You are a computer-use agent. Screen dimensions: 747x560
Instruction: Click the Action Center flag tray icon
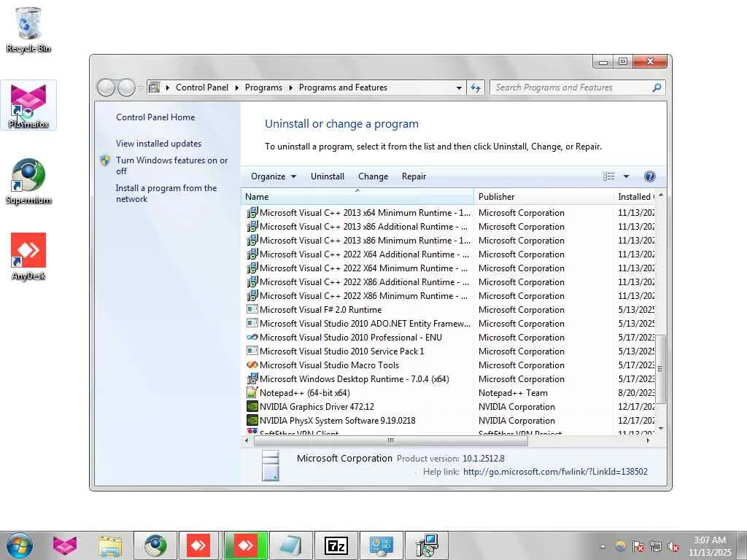click(x=638, y=546)
